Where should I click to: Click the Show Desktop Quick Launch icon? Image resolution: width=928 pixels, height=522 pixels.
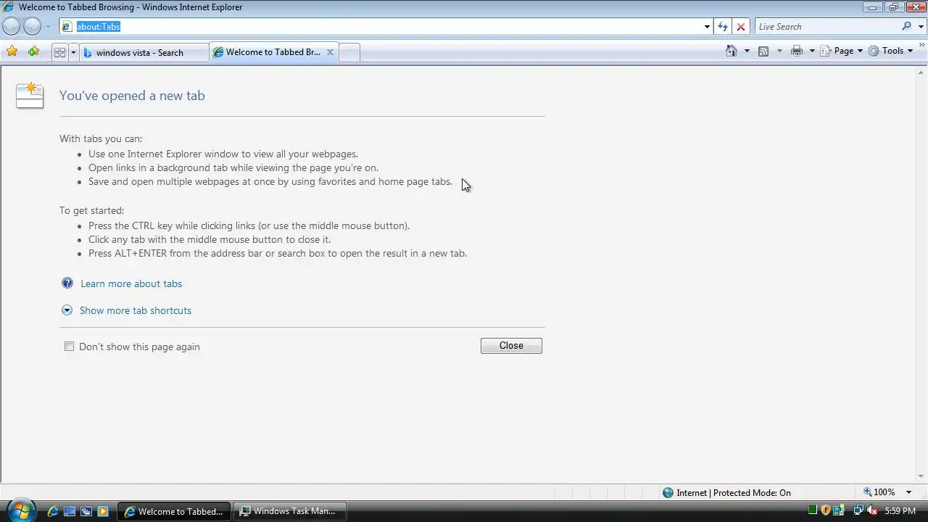tap(70, 511)
